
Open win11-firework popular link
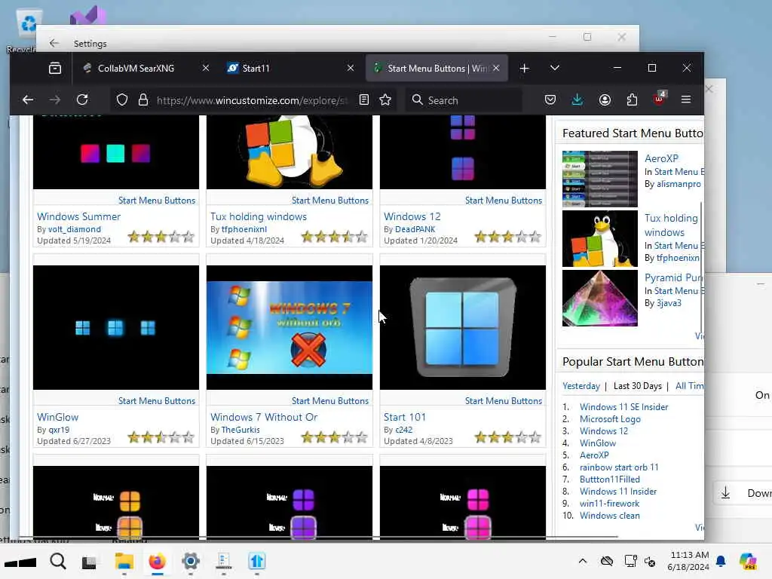(609, 504)
